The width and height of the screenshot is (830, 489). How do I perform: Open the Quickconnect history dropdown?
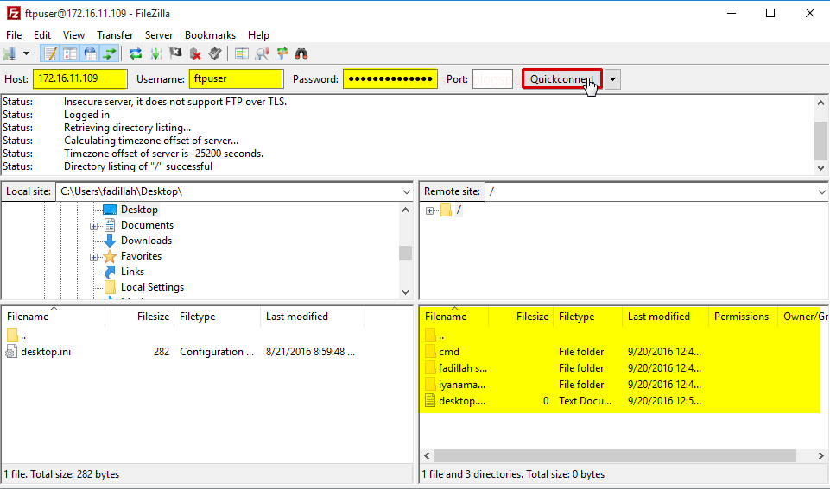coord(612,79)
